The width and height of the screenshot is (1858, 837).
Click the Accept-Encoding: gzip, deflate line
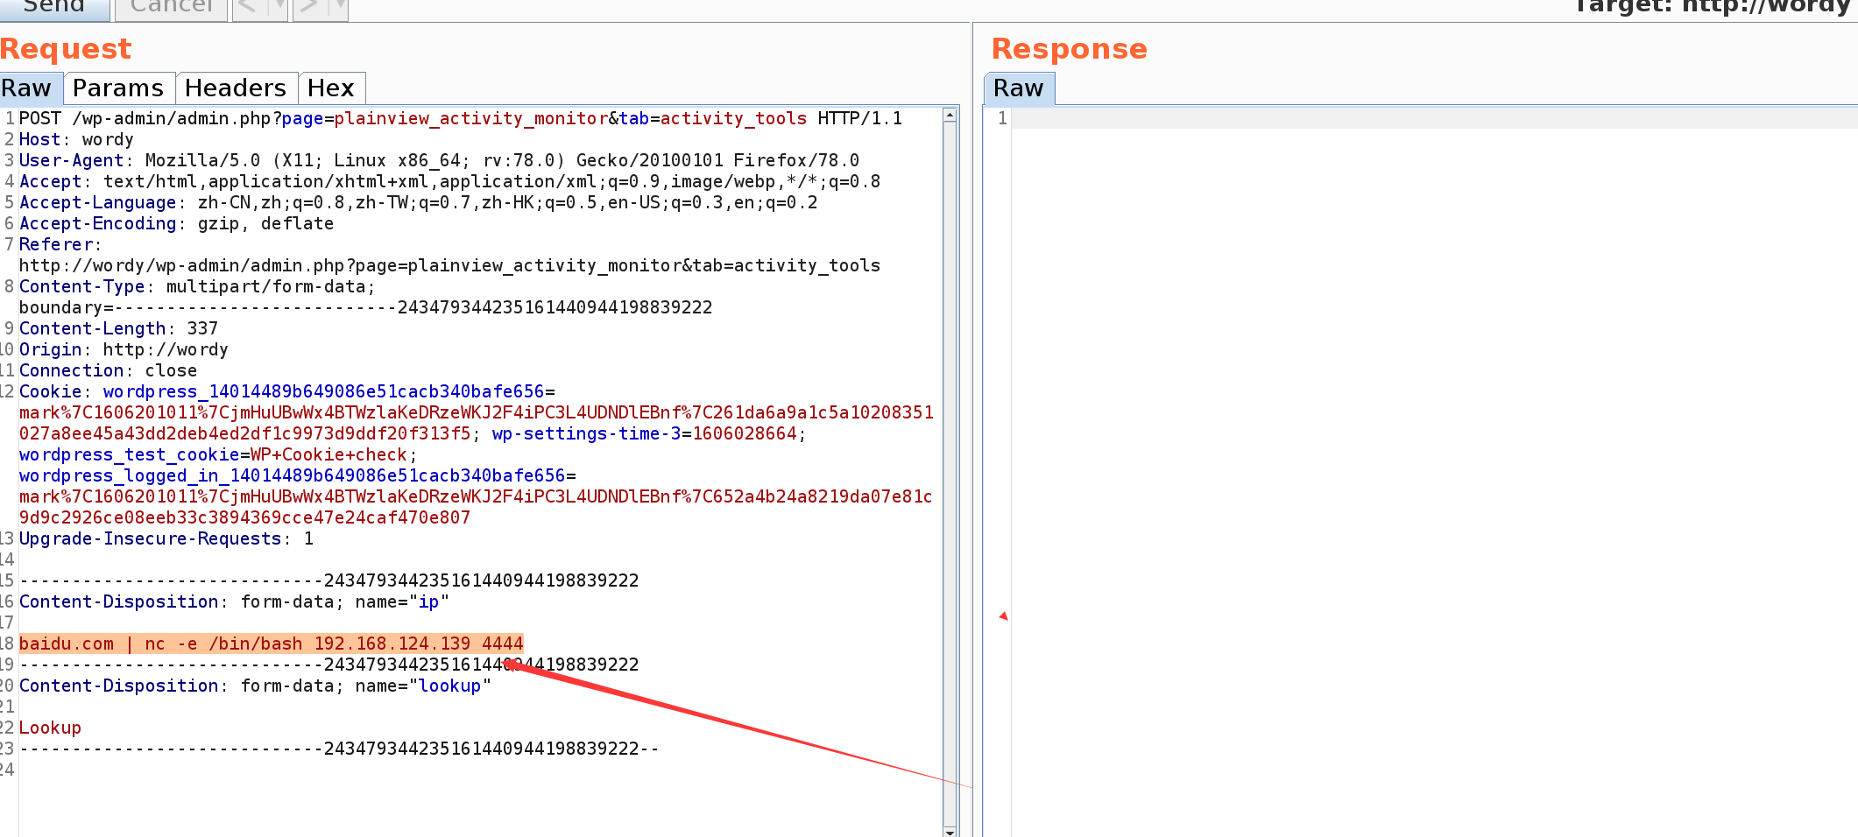(176, 224)
